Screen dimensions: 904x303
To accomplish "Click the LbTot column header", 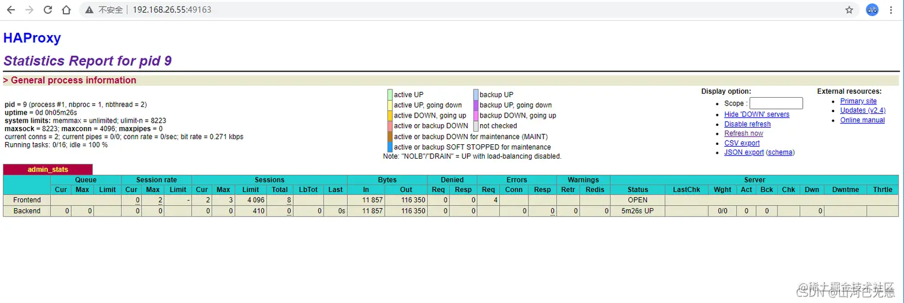I will pyautogui.click(x=309, y=190).
